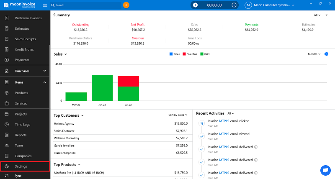
Task: Click the Projects folder icon
Action: [7, 114]
